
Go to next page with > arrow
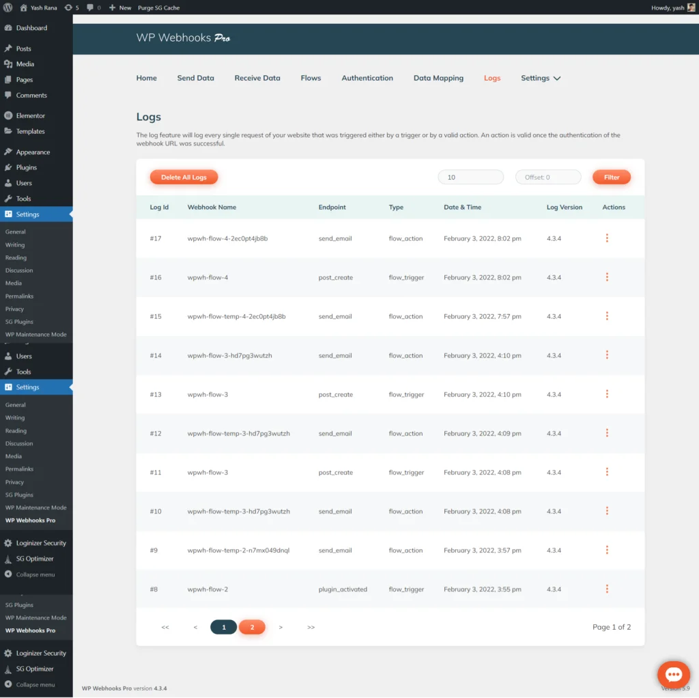281,627
